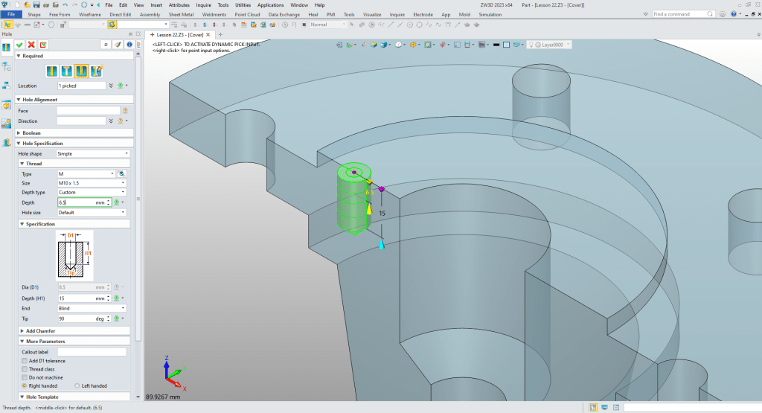Click the thread lookup icon beside Type

[x=122, y=173]
